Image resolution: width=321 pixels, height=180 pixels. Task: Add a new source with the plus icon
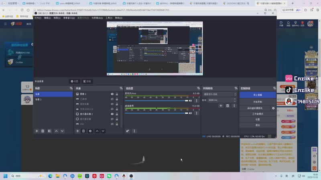77,131
